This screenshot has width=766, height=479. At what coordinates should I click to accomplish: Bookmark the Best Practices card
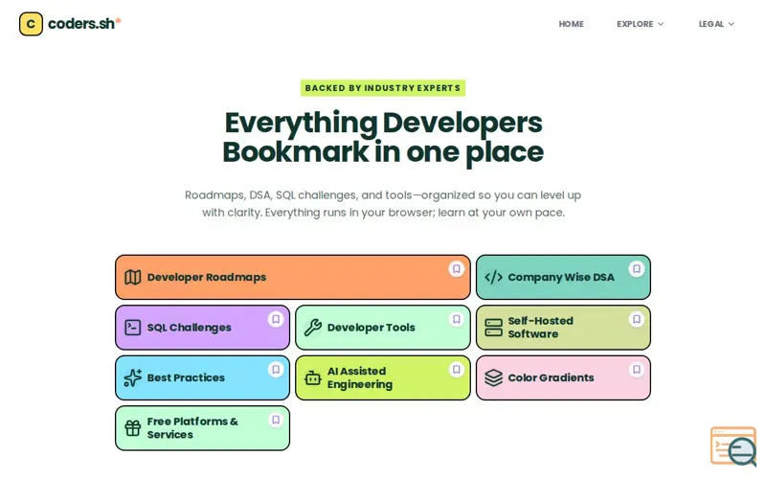click(x=276, y=370)
